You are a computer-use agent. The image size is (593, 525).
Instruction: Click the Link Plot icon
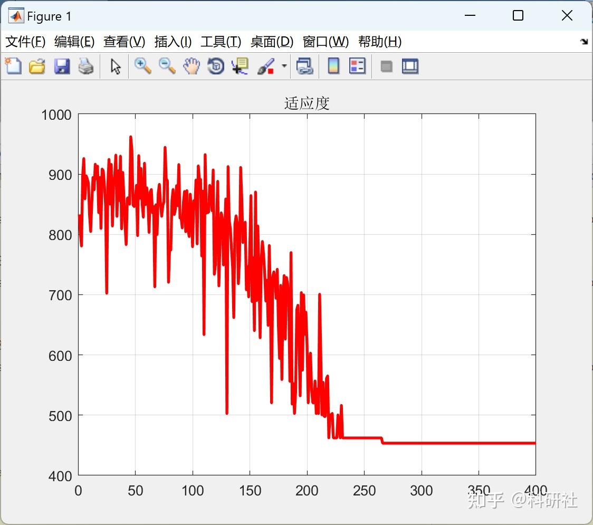pyautogui.click(x=305, y=66)
